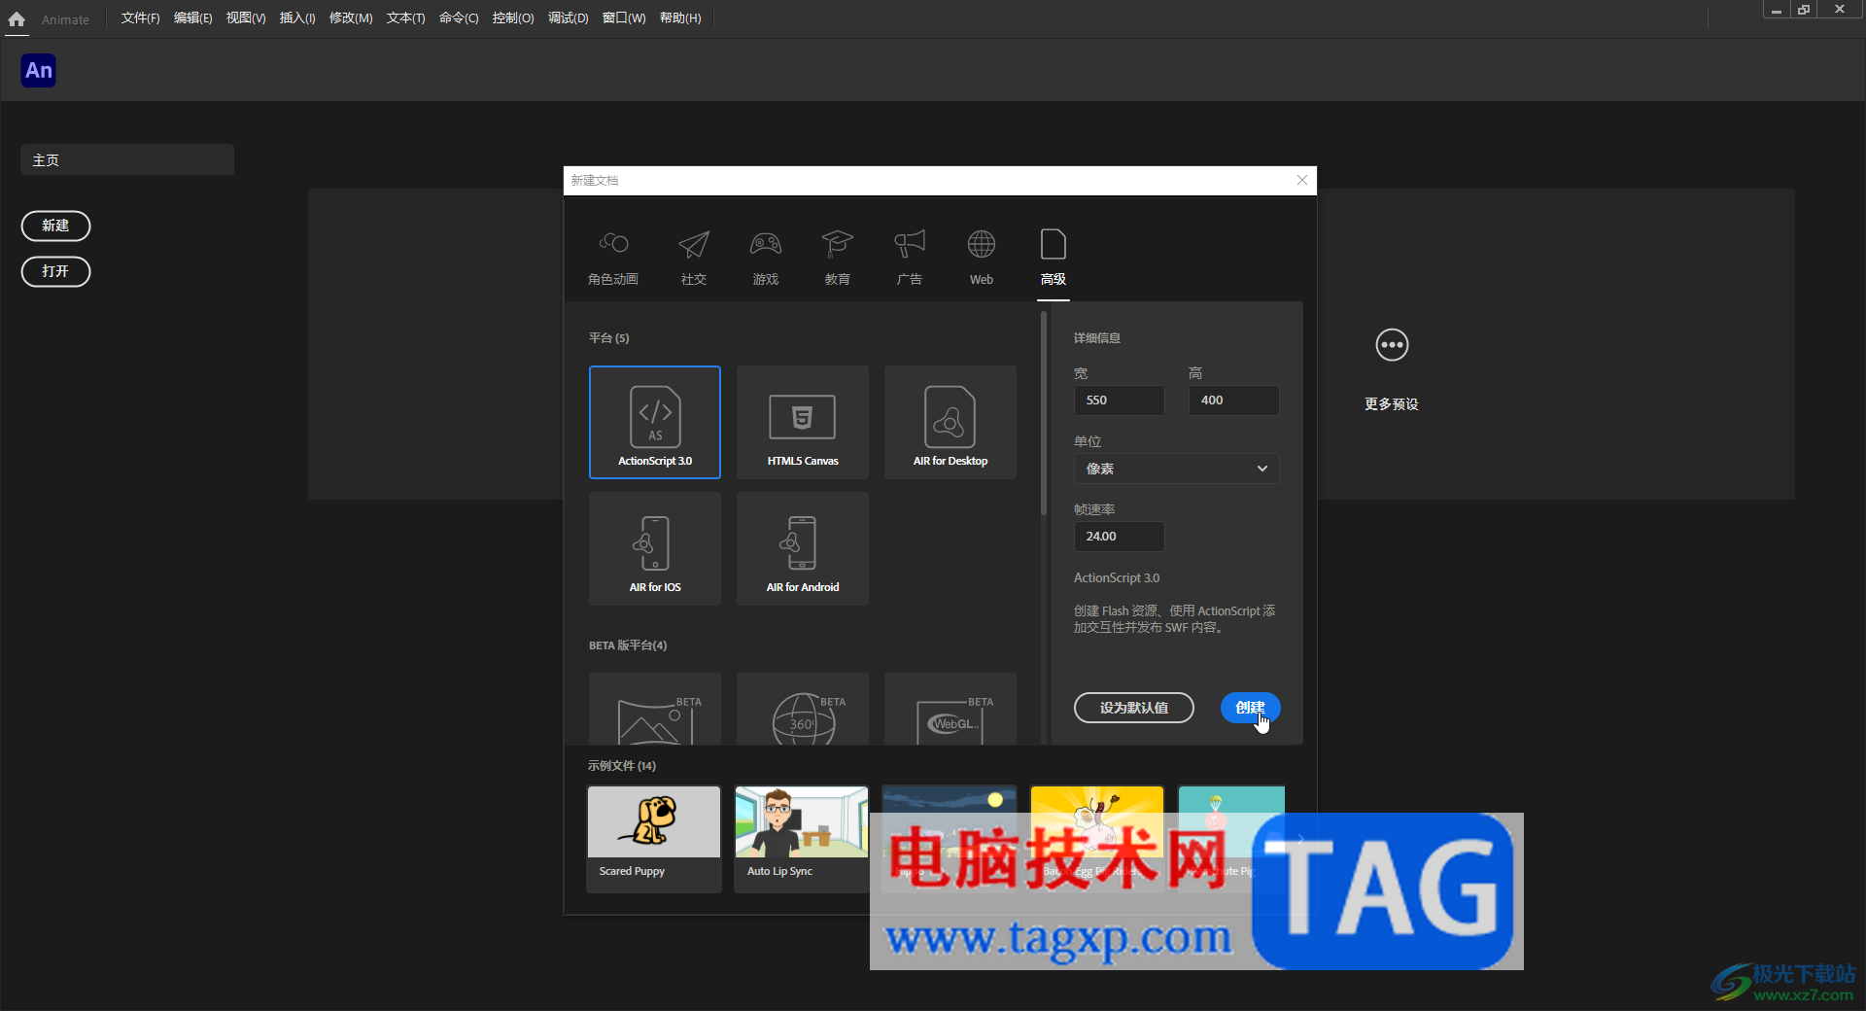Click the 设为默认值 button
Image resolution: width=1866 pixels, height=1011 pixels.
click(x=1134, y=708)
